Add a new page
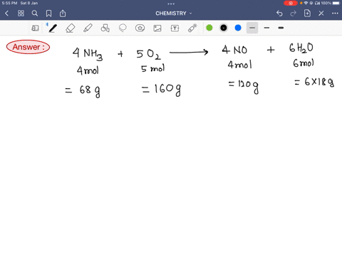This screenshot has height=256, width=342. coord(307,14)
